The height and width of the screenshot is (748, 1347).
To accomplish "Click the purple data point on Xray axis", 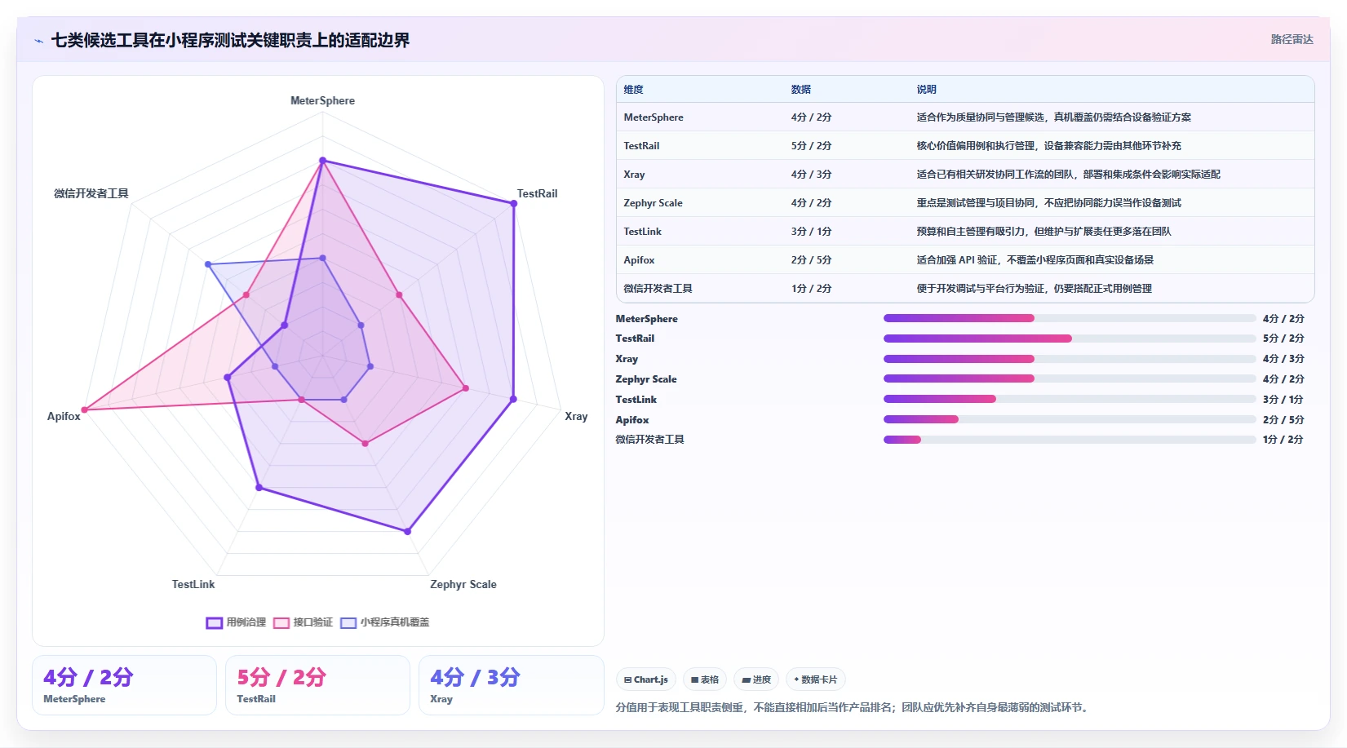I will point(513,399).
